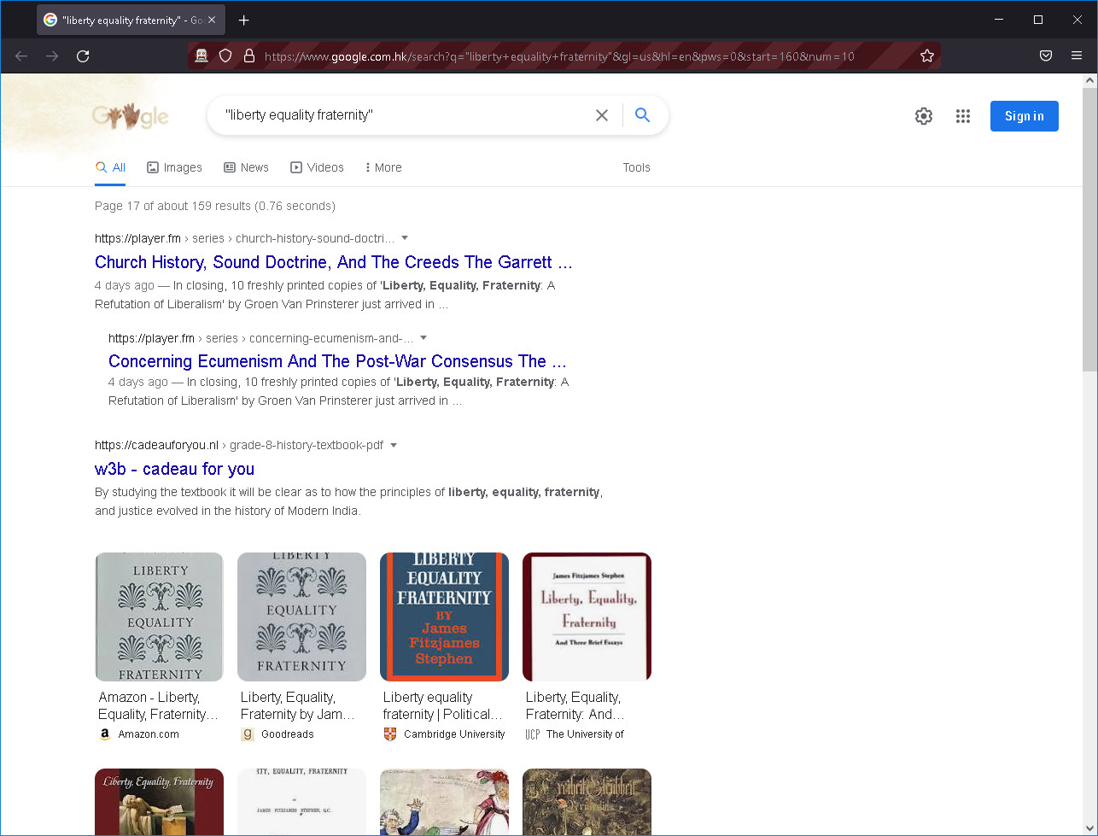
Task: Open 'Concerning Ecumenism And The Post-War' result
Action: 338,361
